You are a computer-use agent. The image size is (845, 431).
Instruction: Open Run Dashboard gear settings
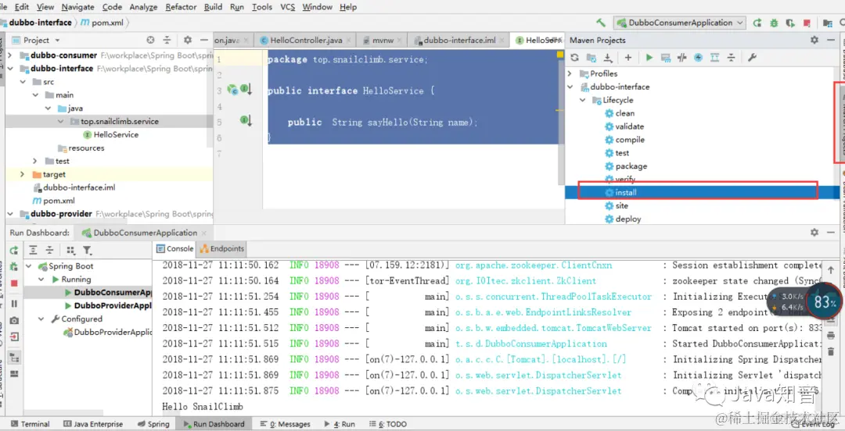point(814,233)
